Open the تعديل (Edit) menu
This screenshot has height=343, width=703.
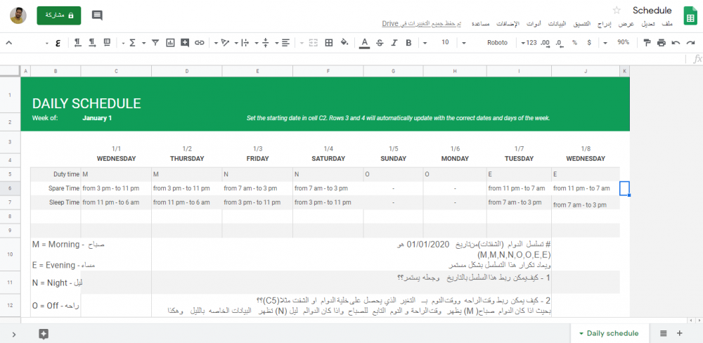(x=648, y=24)
